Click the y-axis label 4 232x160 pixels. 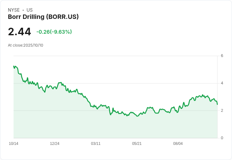pos(222,83)
